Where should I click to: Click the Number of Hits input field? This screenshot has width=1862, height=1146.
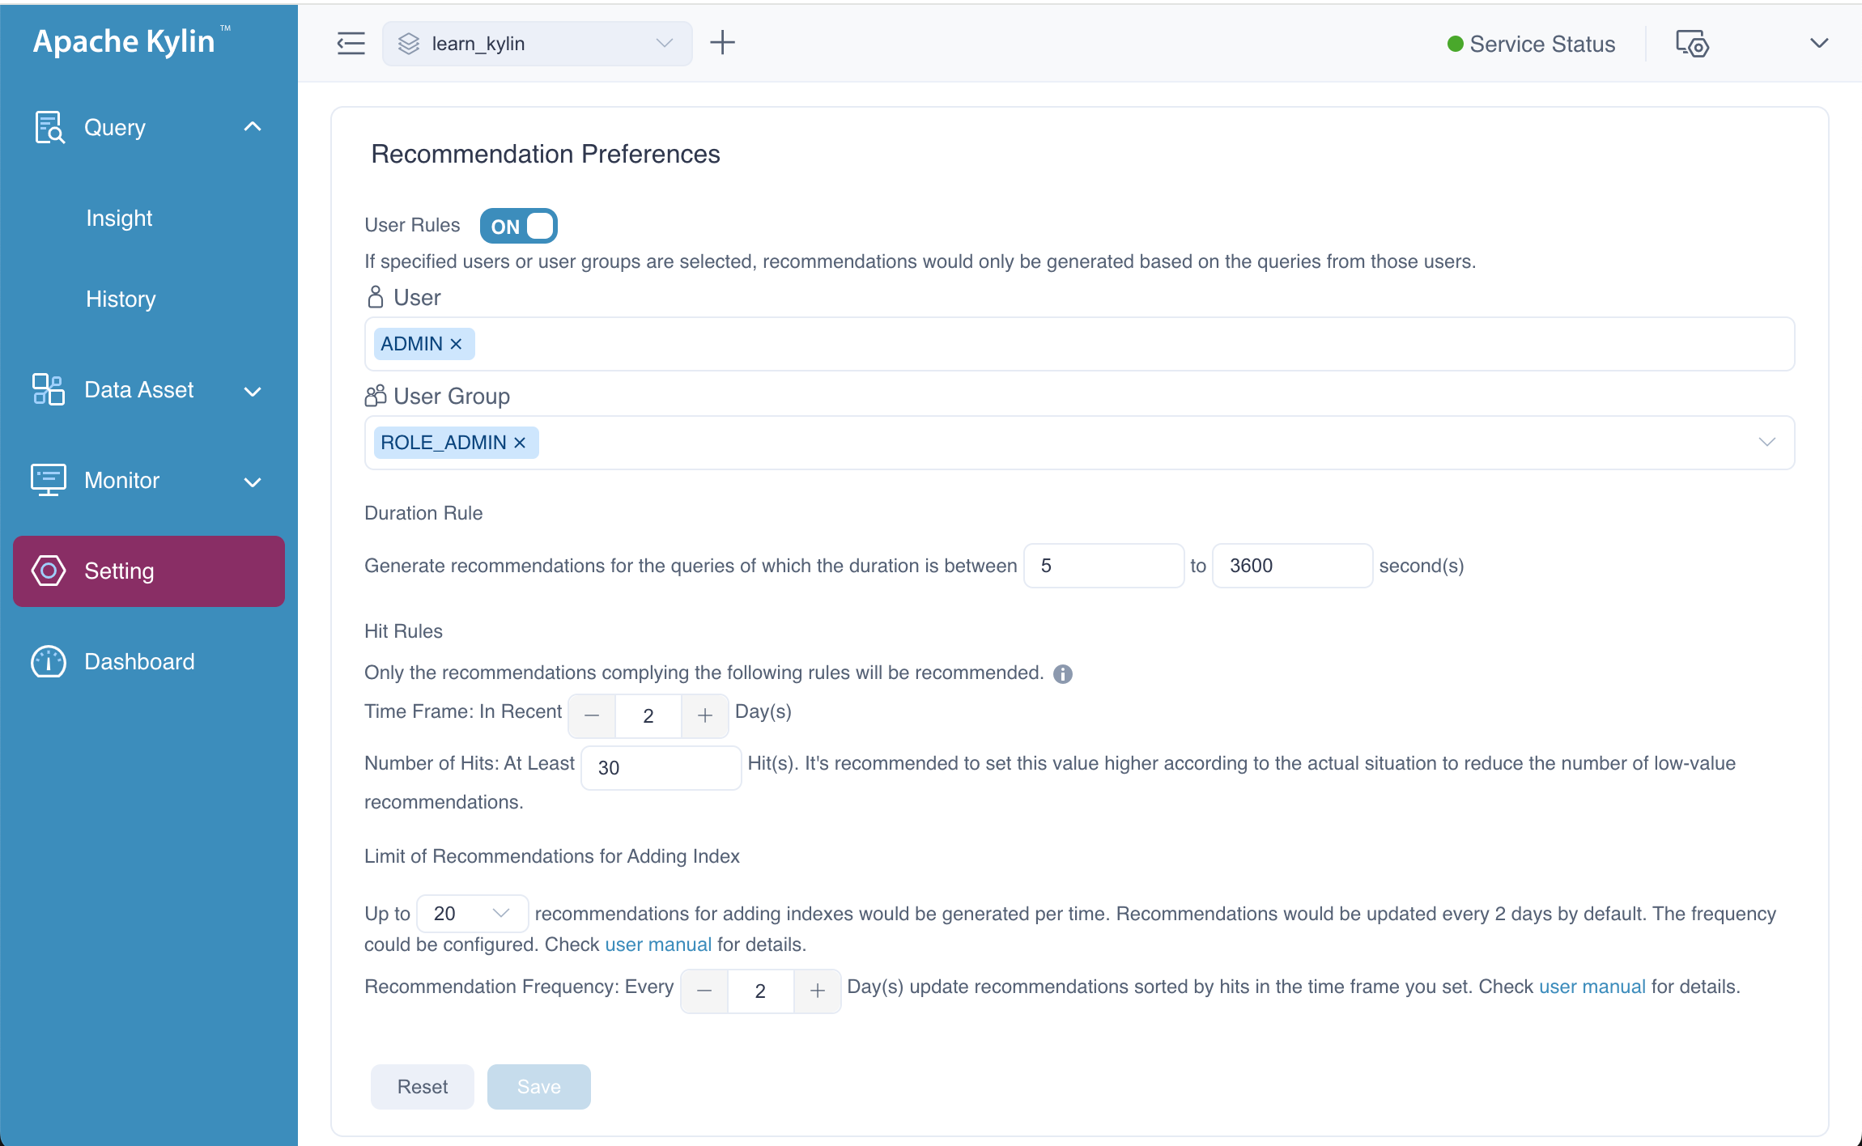point(661,767)
